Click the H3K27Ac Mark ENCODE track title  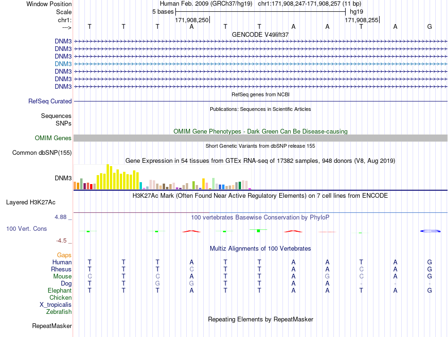coord(260,196)
